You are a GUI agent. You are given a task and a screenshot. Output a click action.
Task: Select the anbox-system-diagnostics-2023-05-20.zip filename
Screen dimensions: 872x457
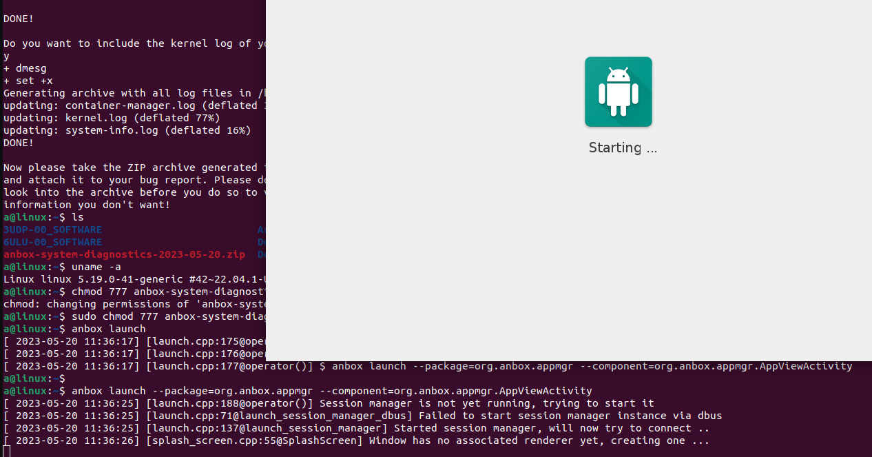[124, 254]
